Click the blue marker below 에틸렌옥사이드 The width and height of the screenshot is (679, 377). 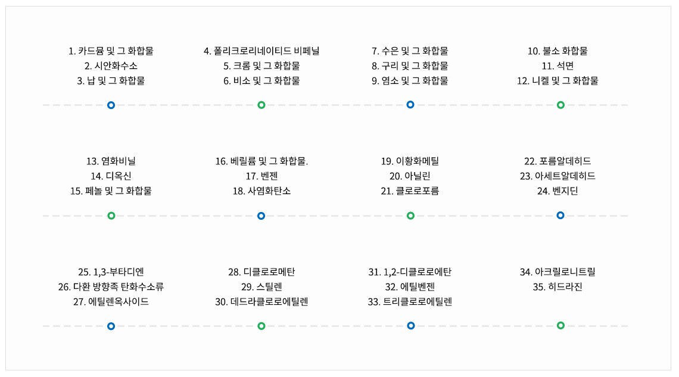(111, 326)
